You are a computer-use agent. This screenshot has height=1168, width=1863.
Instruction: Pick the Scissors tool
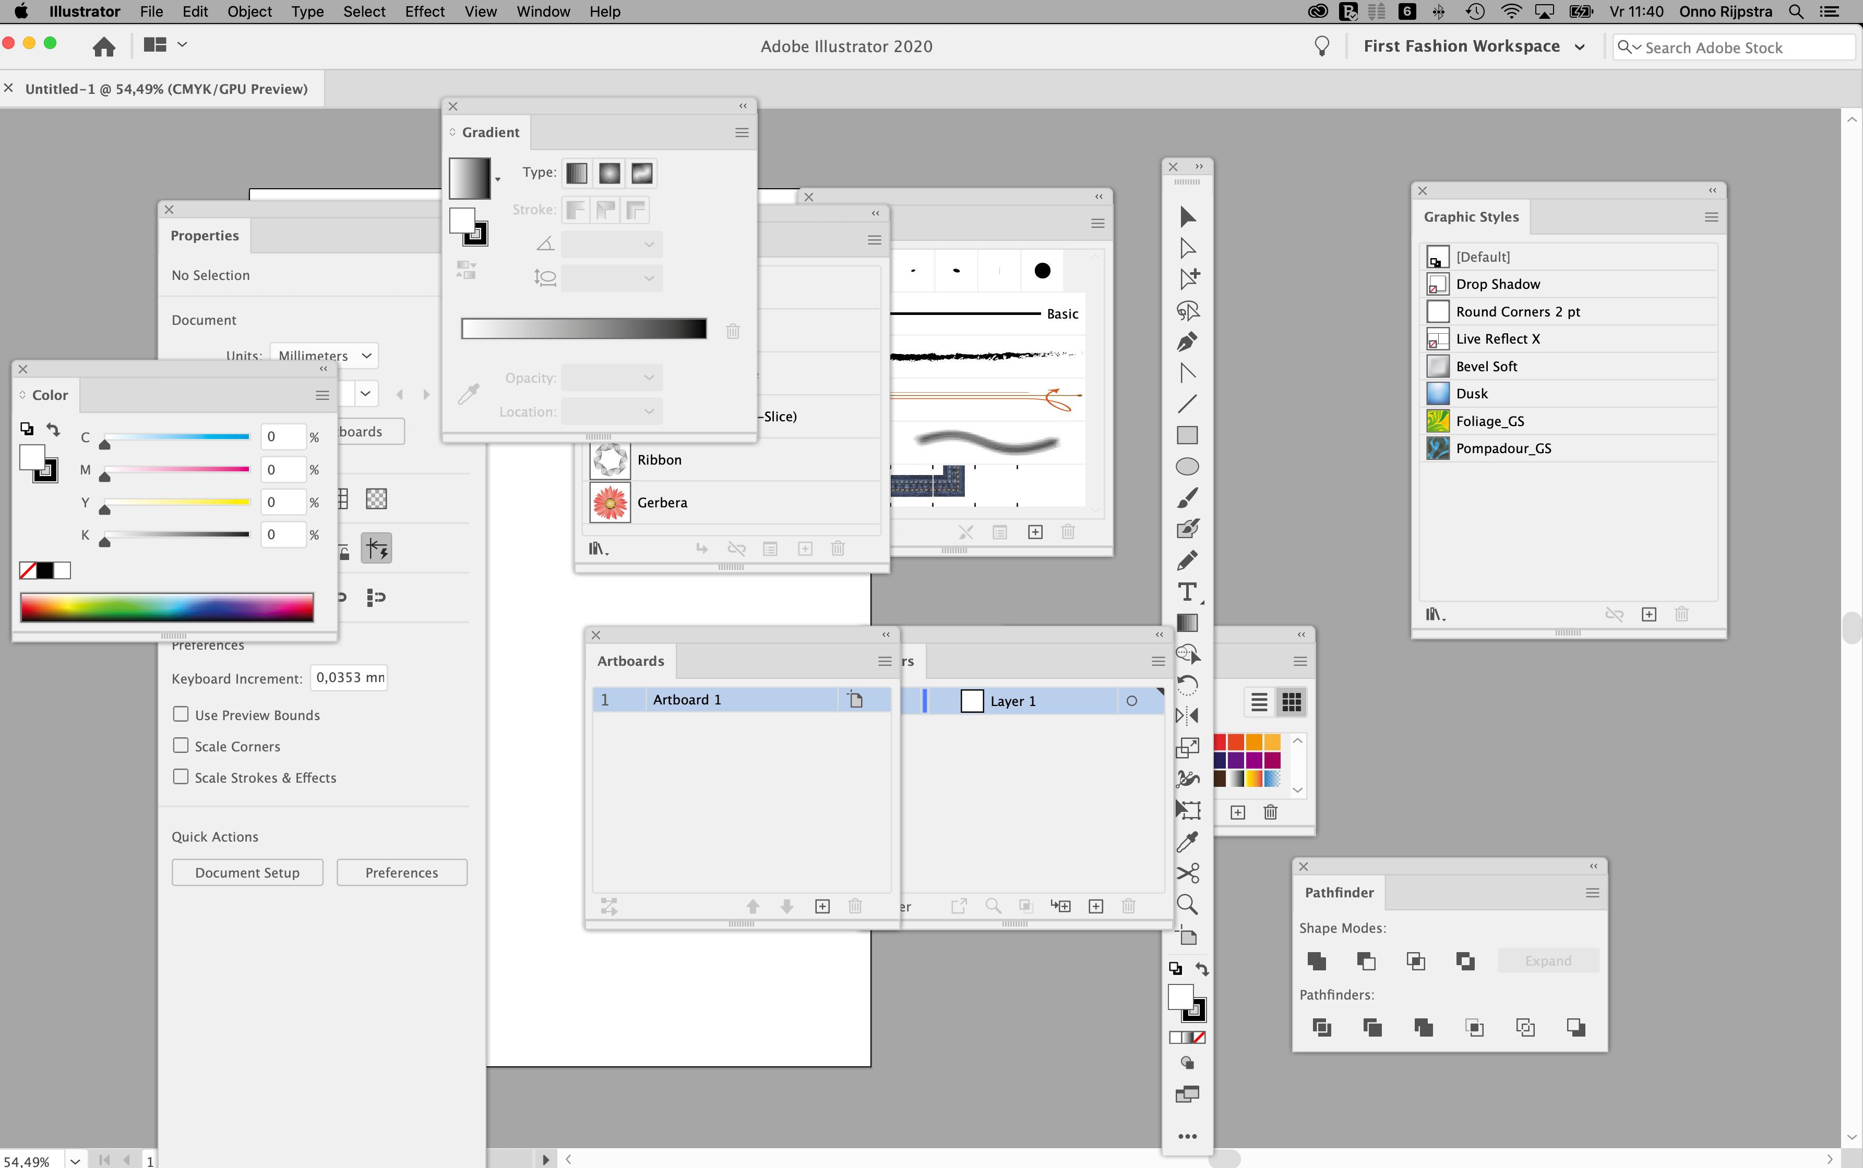(x=1187, y=873)
